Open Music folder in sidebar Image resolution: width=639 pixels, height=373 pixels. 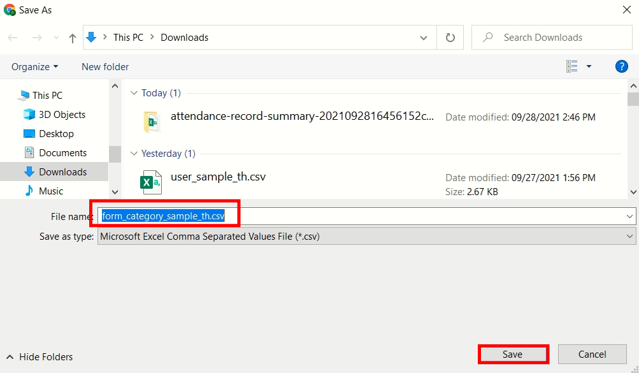tap(51, 191)
